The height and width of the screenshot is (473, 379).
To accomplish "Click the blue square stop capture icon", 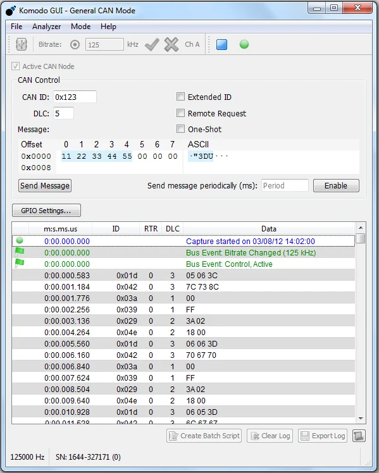I will [x=222, y=45].
